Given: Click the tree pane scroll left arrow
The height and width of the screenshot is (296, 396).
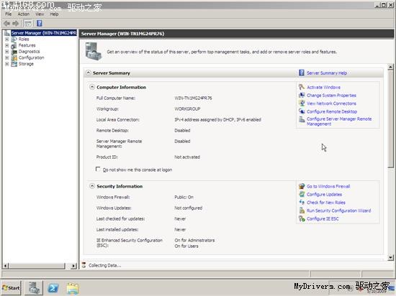Looking at the screenshot, I should pos(6,266).
